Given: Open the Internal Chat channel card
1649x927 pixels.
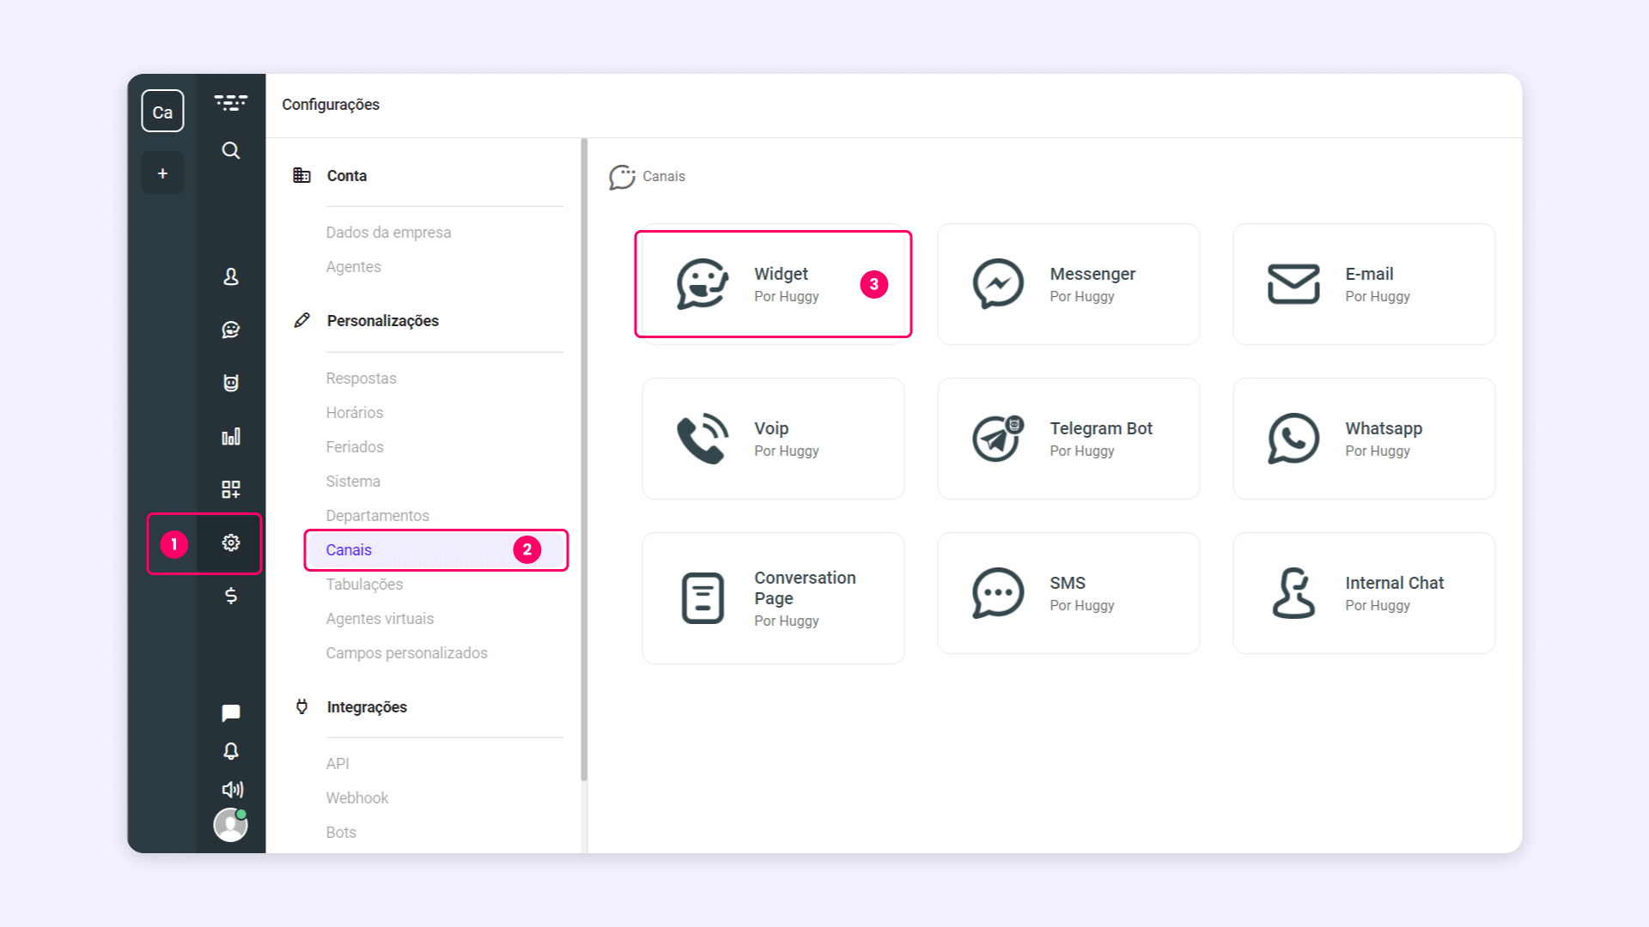Looking at the screenshot, I should tap(1364, 593).
